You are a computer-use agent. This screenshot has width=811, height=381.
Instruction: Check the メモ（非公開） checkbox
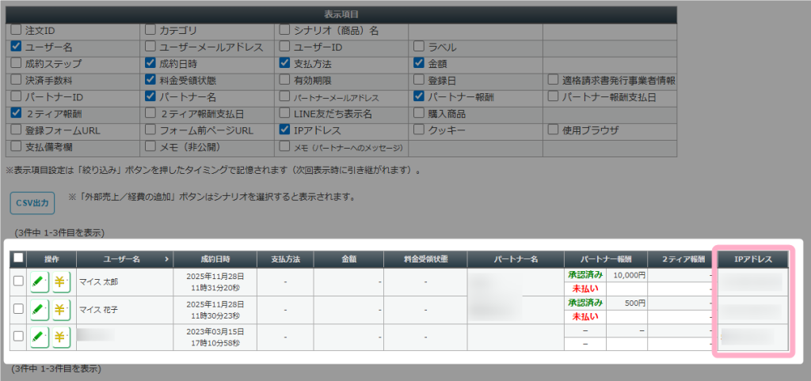coord(150,146)
